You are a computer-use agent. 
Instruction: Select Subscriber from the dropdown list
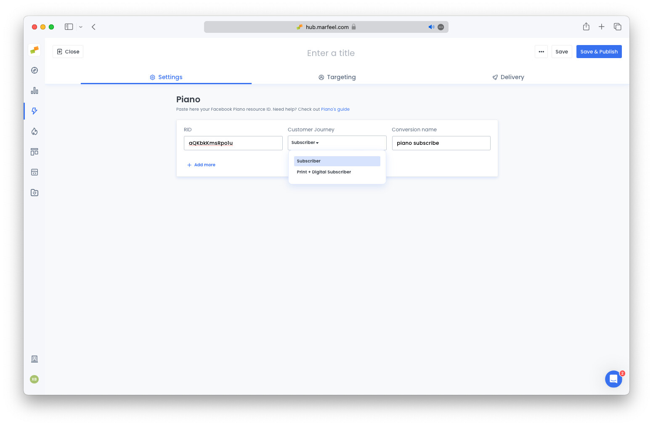click(x=337, y=161)
